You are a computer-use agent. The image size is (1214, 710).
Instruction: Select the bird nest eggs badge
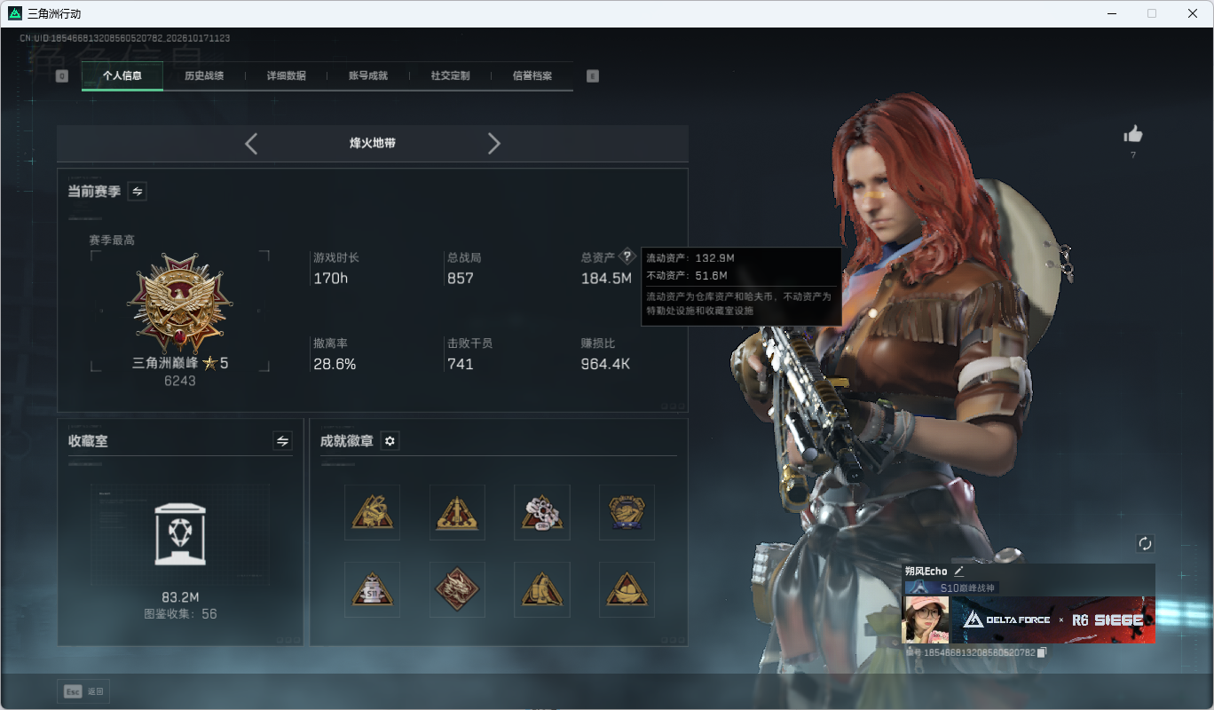[627, 589]
